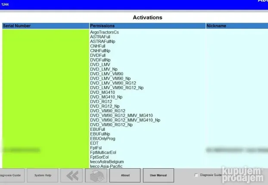268x185 pixels.
Task: Select the ASTRAFull permission entry
Action: 100,37
